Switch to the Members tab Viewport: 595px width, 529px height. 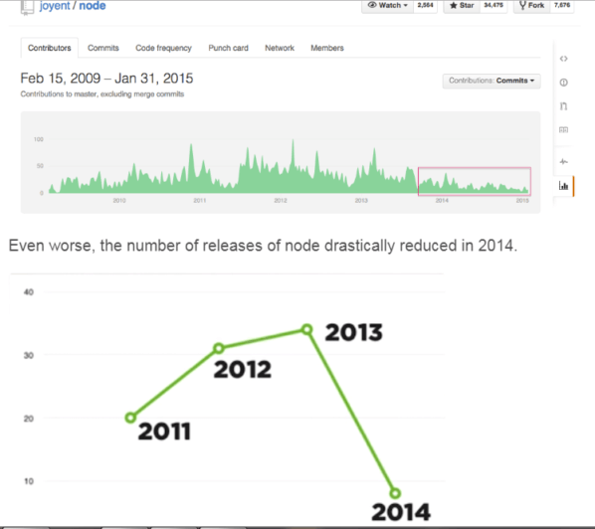[x=327, y=48]
